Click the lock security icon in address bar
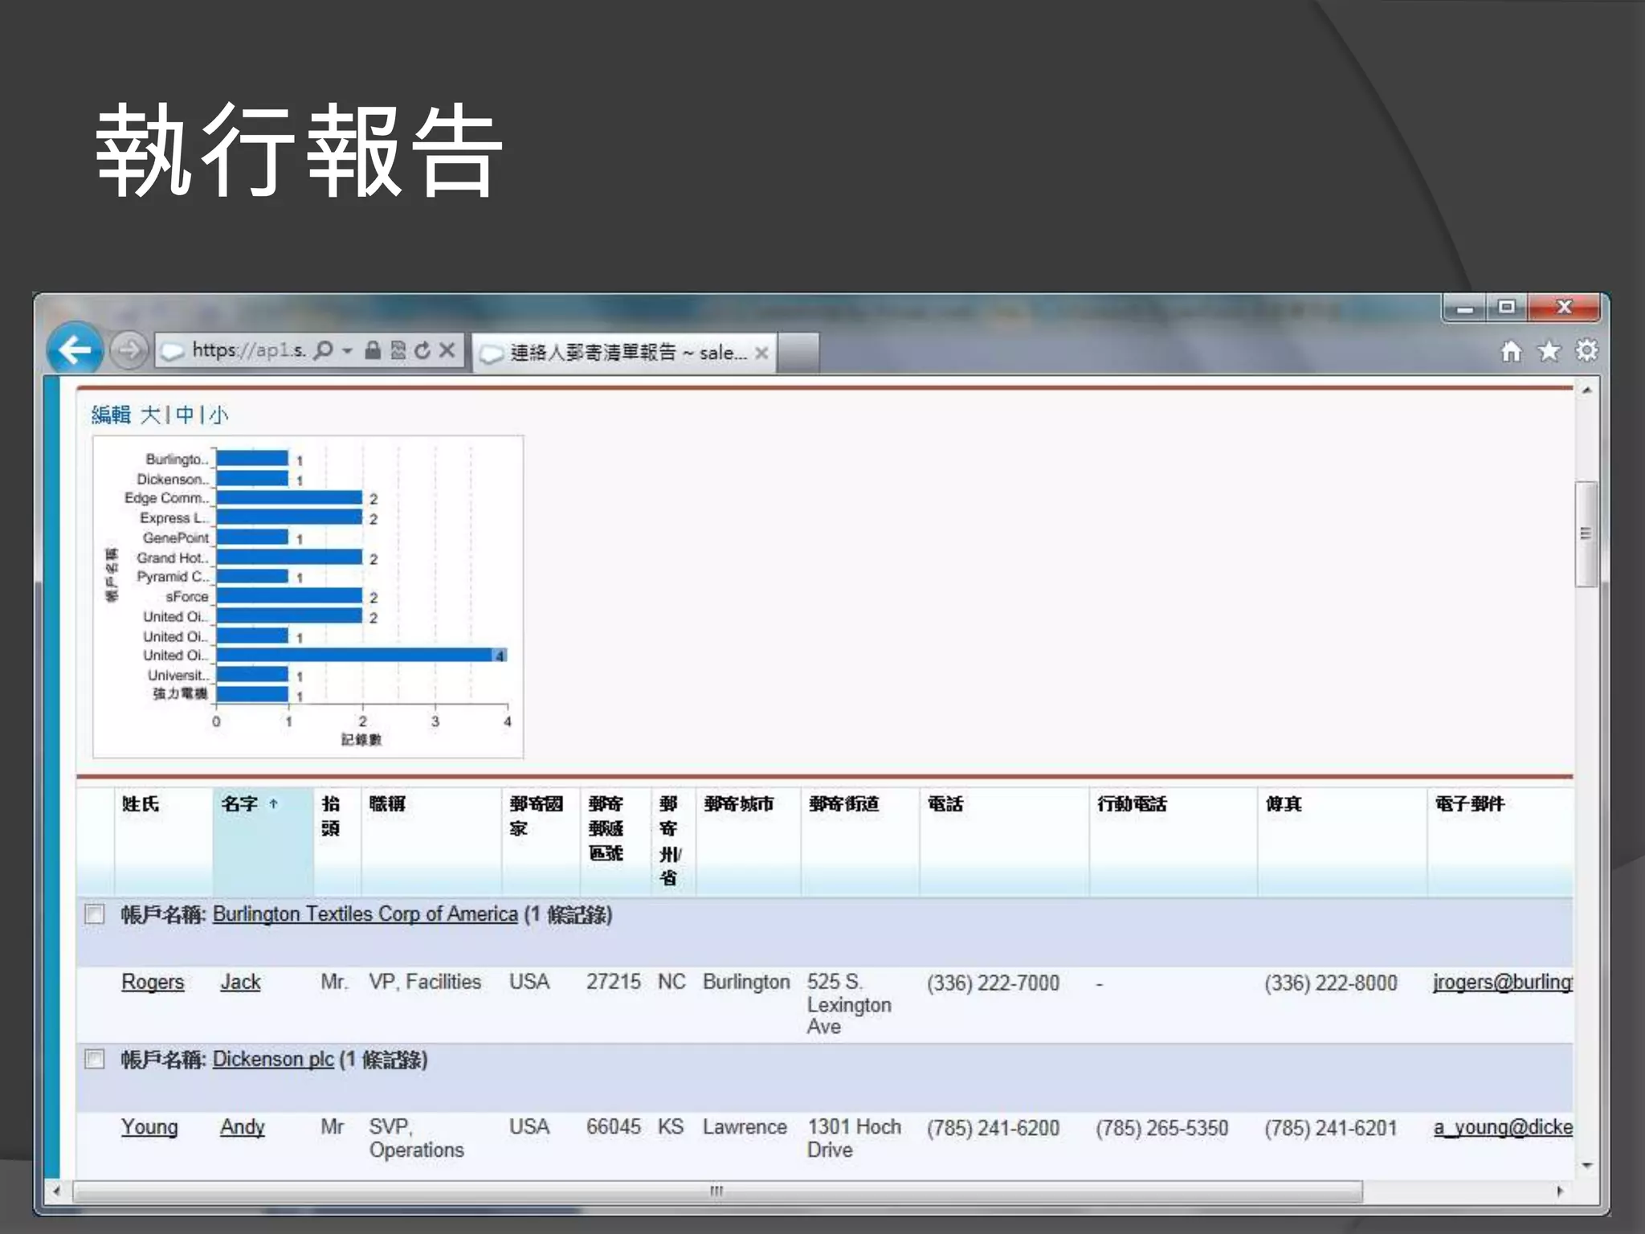This screenshot has width=1645, height=1234. [x=373, y=350]
